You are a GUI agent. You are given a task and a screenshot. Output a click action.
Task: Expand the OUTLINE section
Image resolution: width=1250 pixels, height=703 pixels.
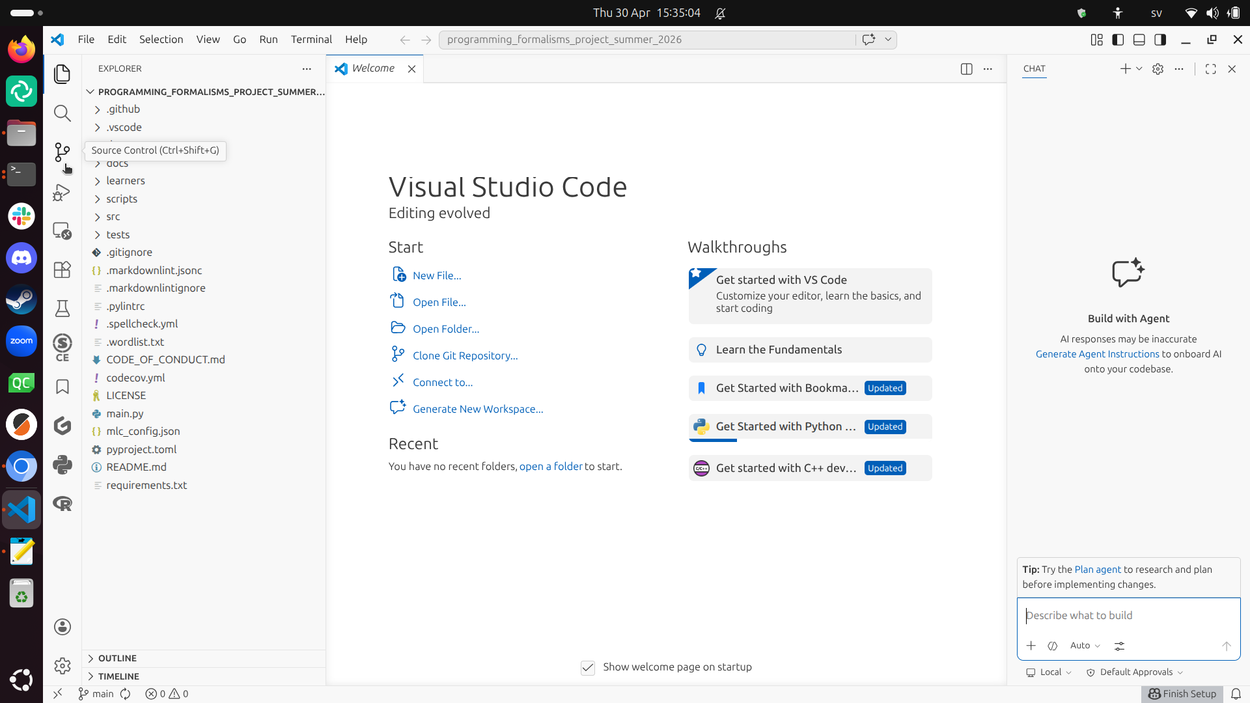(204, 659)
